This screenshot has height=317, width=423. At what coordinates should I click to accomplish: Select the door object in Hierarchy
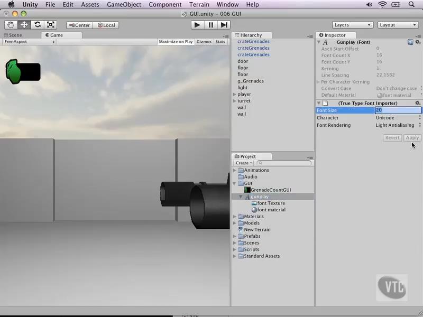click(243, 61)
